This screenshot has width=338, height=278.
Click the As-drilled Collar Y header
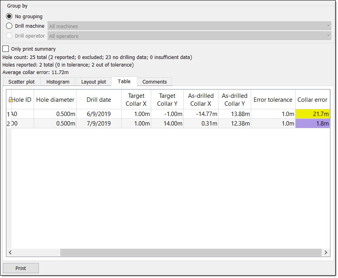[x=234, y=100]
